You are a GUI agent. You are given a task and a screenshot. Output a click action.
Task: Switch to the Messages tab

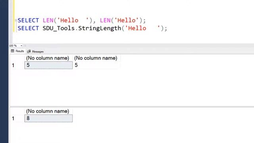(x=35, y=52)
